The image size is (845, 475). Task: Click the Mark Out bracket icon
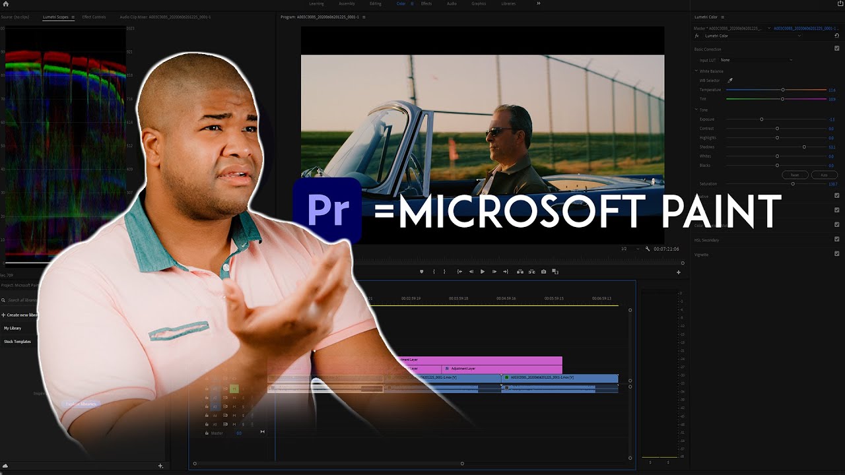tap(444, 272)
